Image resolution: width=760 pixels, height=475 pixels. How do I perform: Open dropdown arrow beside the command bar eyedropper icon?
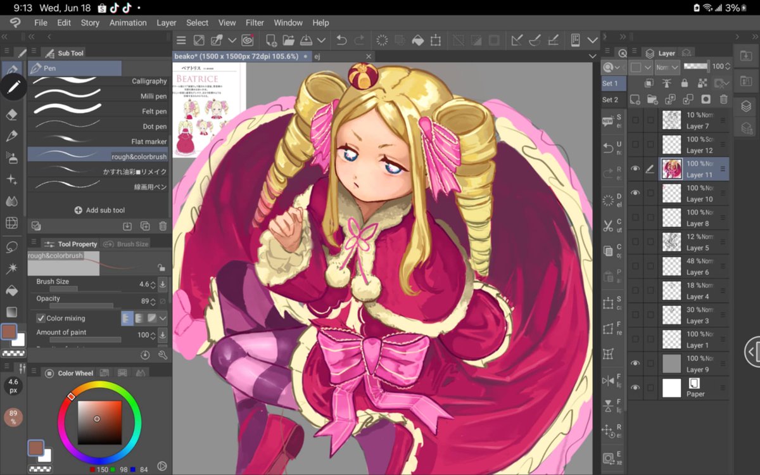tap(232, 40)
